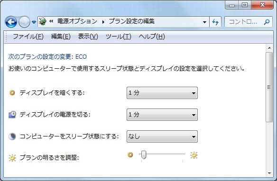The image size is (277, 181).
Task: Click the greyed forward navigation button
Action: [24, 22]
